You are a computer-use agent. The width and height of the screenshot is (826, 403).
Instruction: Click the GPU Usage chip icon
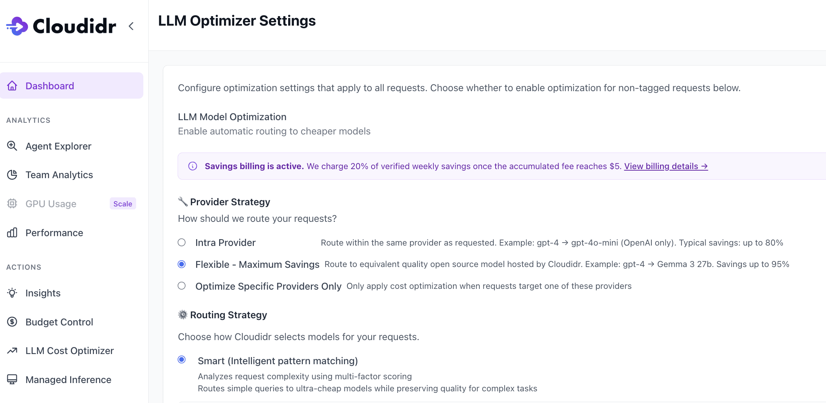(x=12, y=204)
